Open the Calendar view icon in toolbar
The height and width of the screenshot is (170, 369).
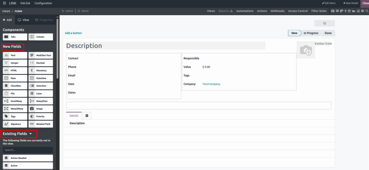[x=350, y=11]
